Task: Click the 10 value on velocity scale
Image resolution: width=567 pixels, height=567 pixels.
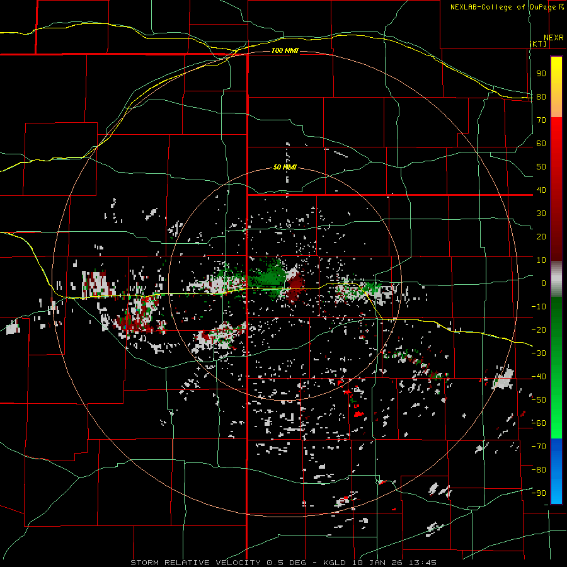Action: pos(541,260)
